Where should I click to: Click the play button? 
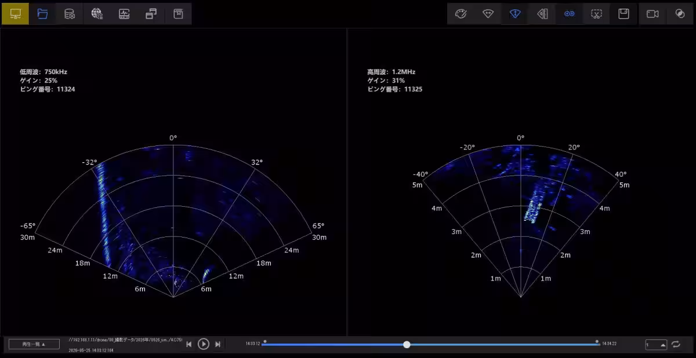(x=204, y=344)
